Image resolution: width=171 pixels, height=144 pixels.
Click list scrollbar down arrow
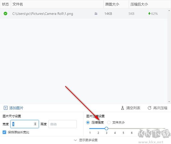(x=169, y=102)
